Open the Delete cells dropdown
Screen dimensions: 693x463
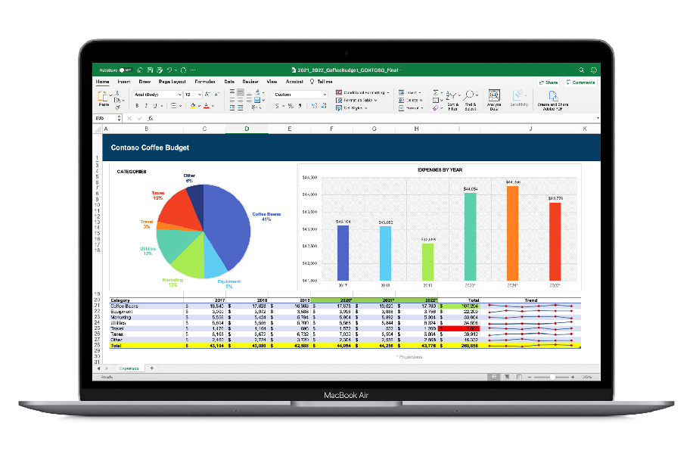click(x=410, y=101)
